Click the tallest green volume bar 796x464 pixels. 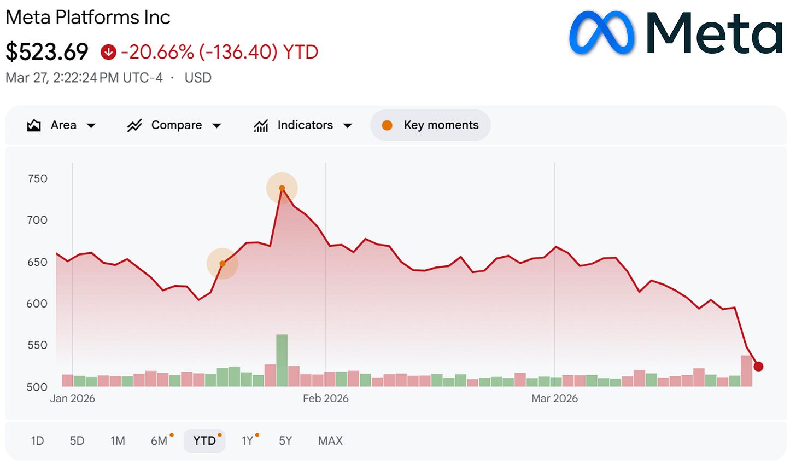tap(282, 361)
